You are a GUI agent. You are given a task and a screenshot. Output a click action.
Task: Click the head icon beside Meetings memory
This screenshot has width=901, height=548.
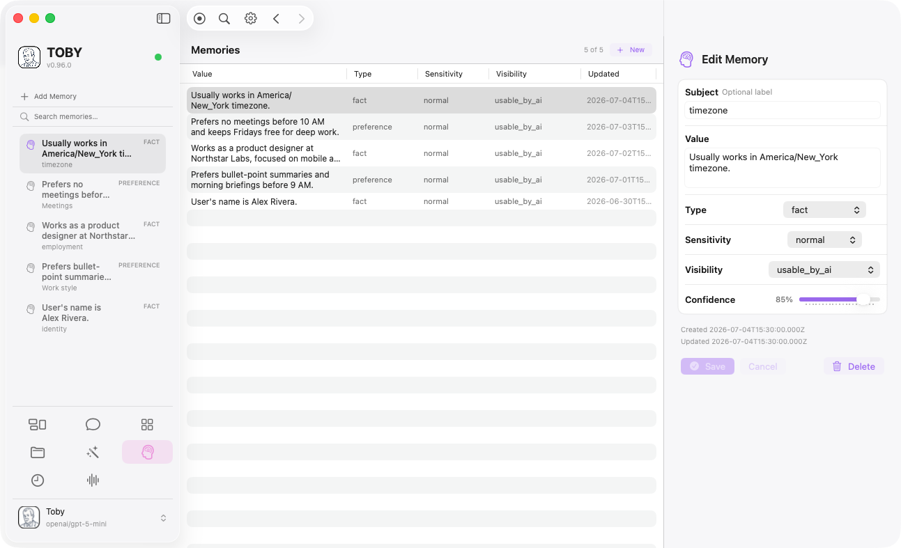(x=31, y=186)
